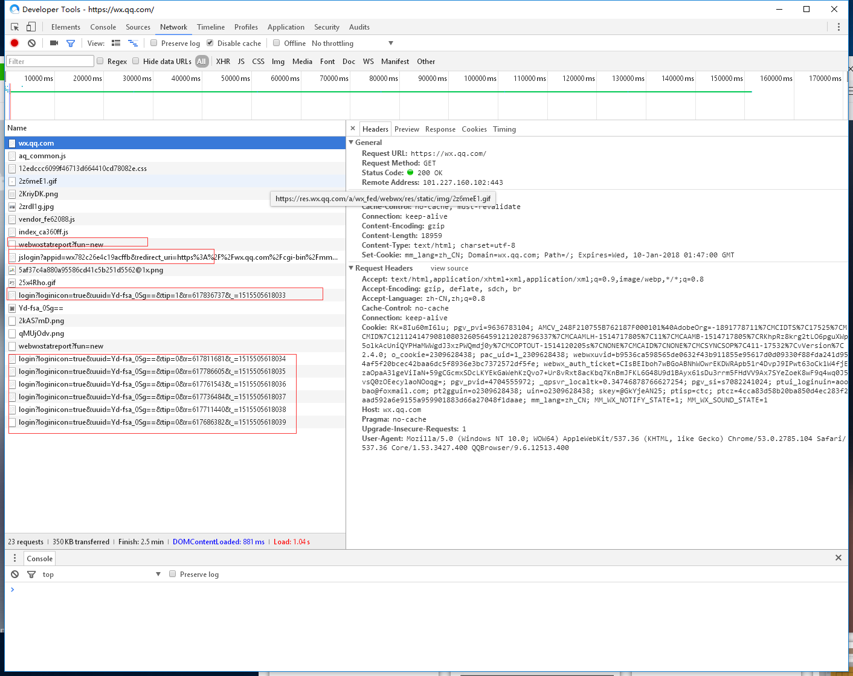The image size is (853, 676).
Task: Enable the Offline checkbox
Action: click(277, 43)
